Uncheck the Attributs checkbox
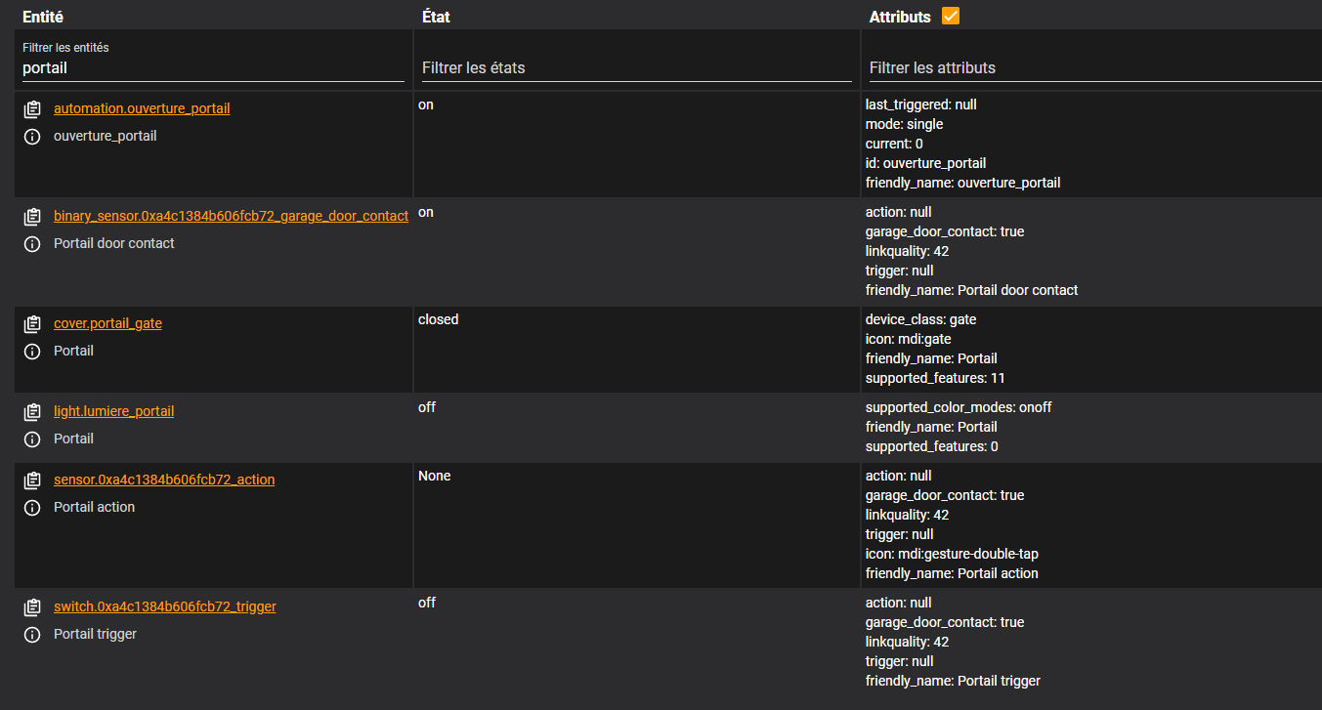 (x=950, y=16)
